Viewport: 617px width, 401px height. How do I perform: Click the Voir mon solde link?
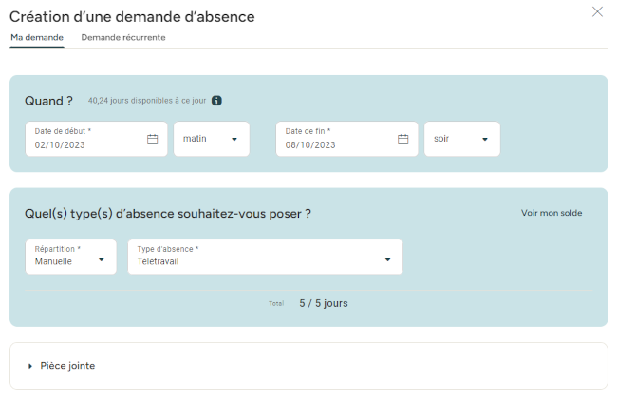pos(552,213)
